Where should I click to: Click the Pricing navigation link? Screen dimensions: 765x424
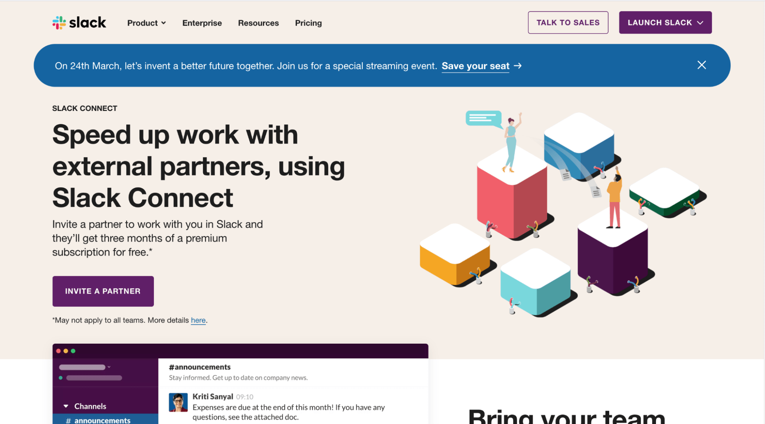pos(308,23)
